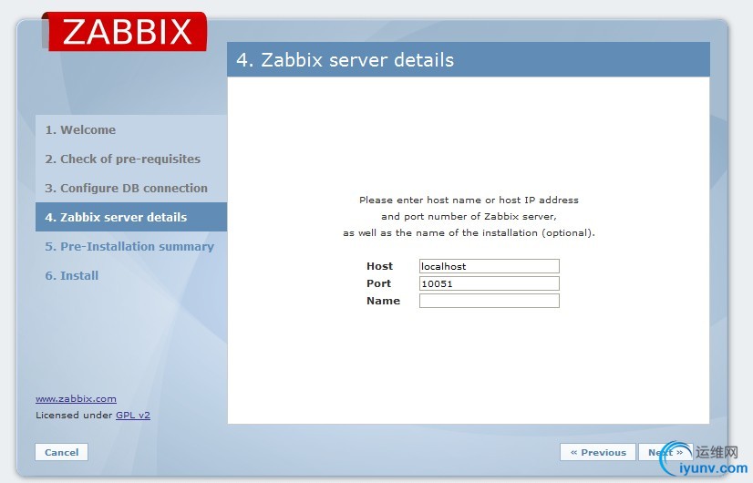Image resolution: width=753 pixels, height=483 pixels.
Task: Click the "Licensed under" text
Action: pyautogui.click(x=74, y=415)
